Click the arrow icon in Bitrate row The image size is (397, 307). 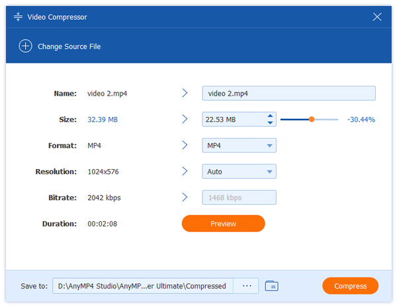coord(185,197)
